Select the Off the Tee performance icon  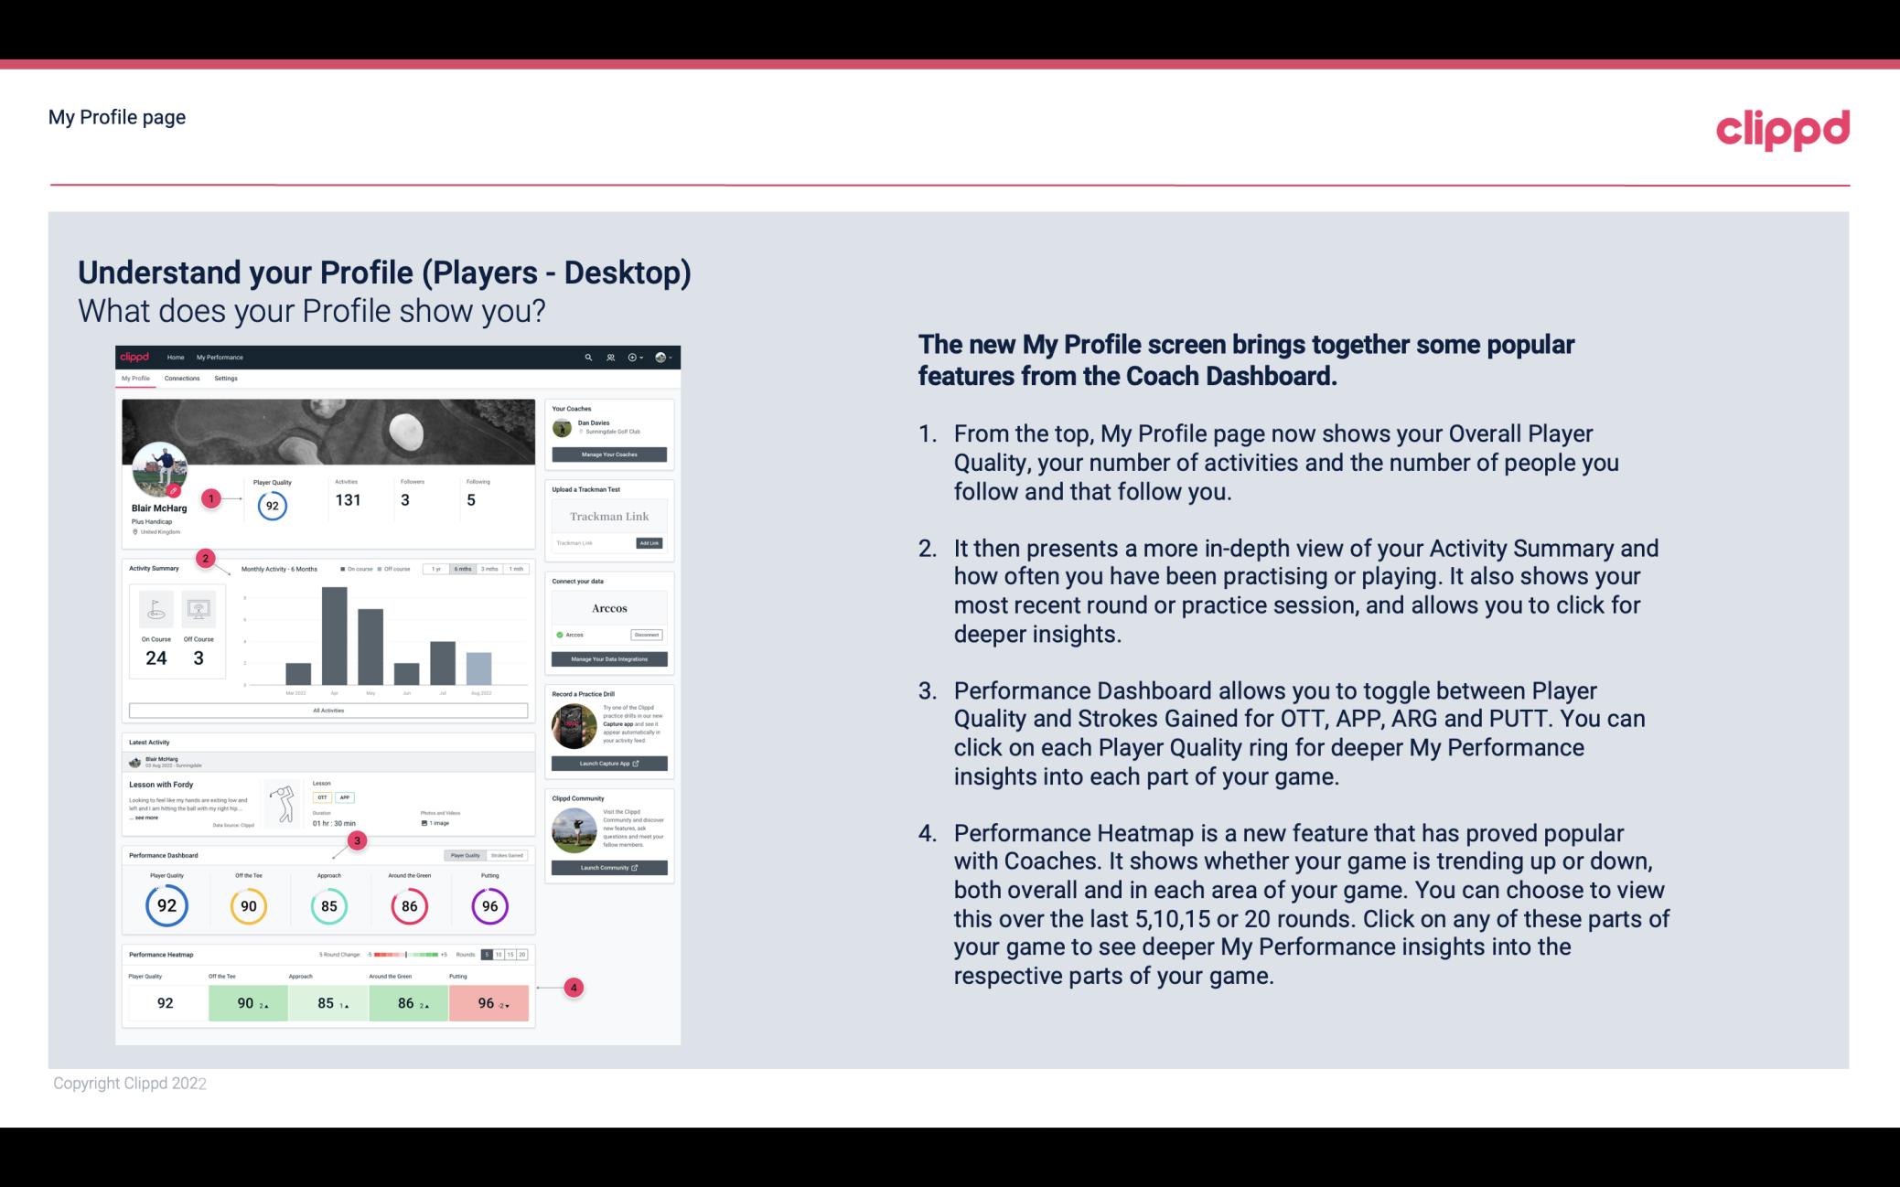248,905
